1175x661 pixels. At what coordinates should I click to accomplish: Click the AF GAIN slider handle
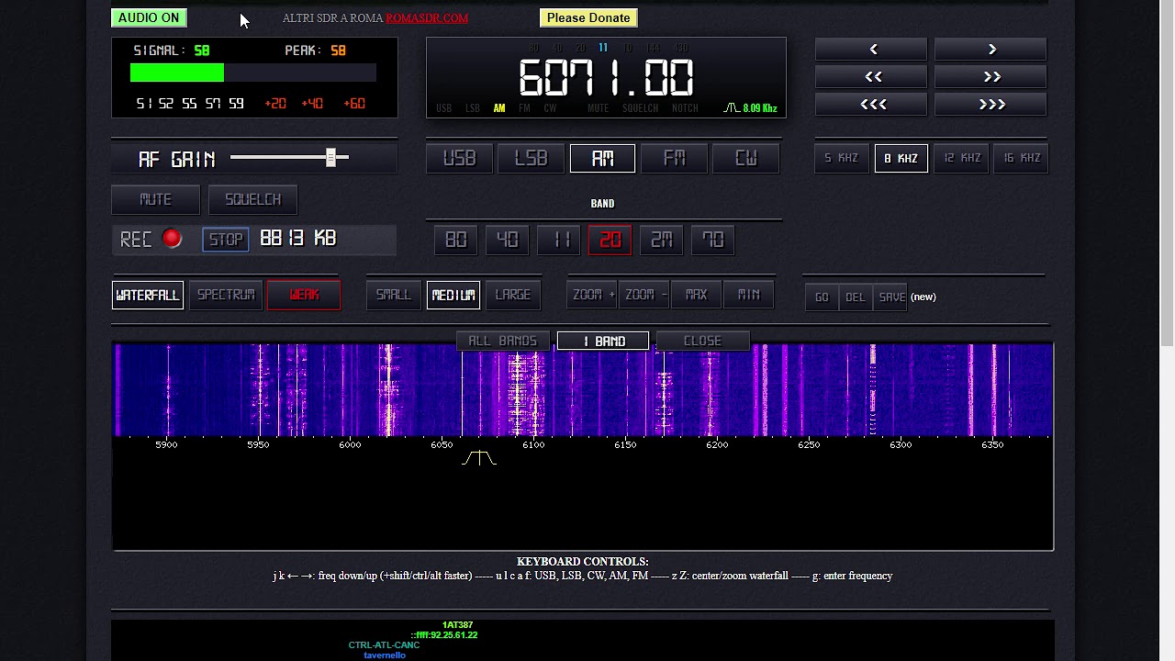point(331,158)
